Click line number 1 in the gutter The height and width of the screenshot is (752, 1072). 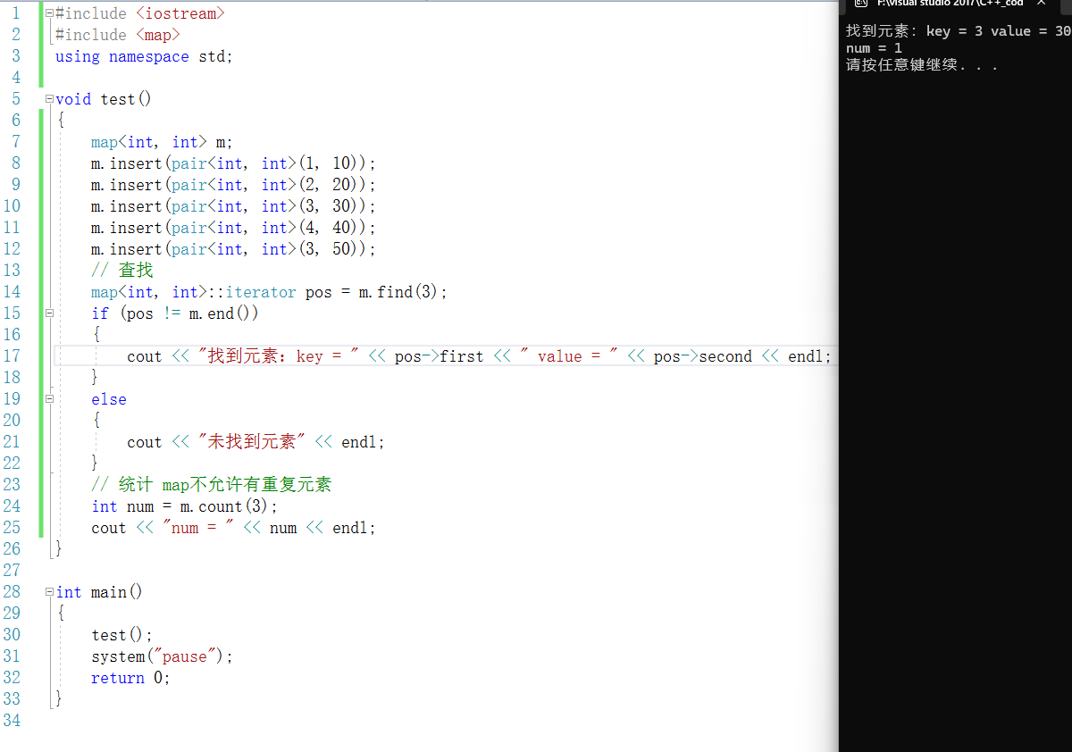[15, 13]
